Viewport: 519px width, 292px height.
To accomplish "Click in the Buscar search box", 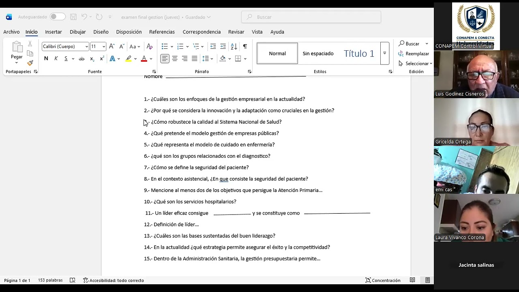I will (x=311, y=17).
